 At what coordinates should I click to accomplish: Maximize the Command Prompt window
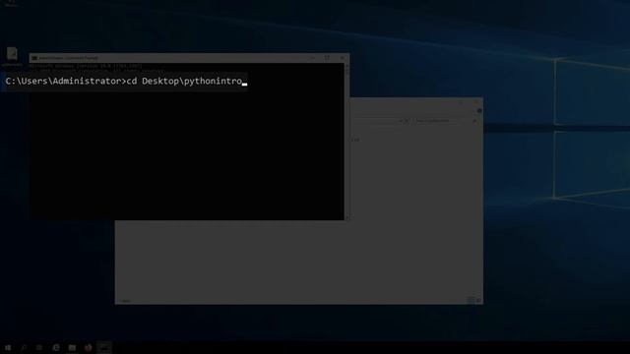click(327, 58)
